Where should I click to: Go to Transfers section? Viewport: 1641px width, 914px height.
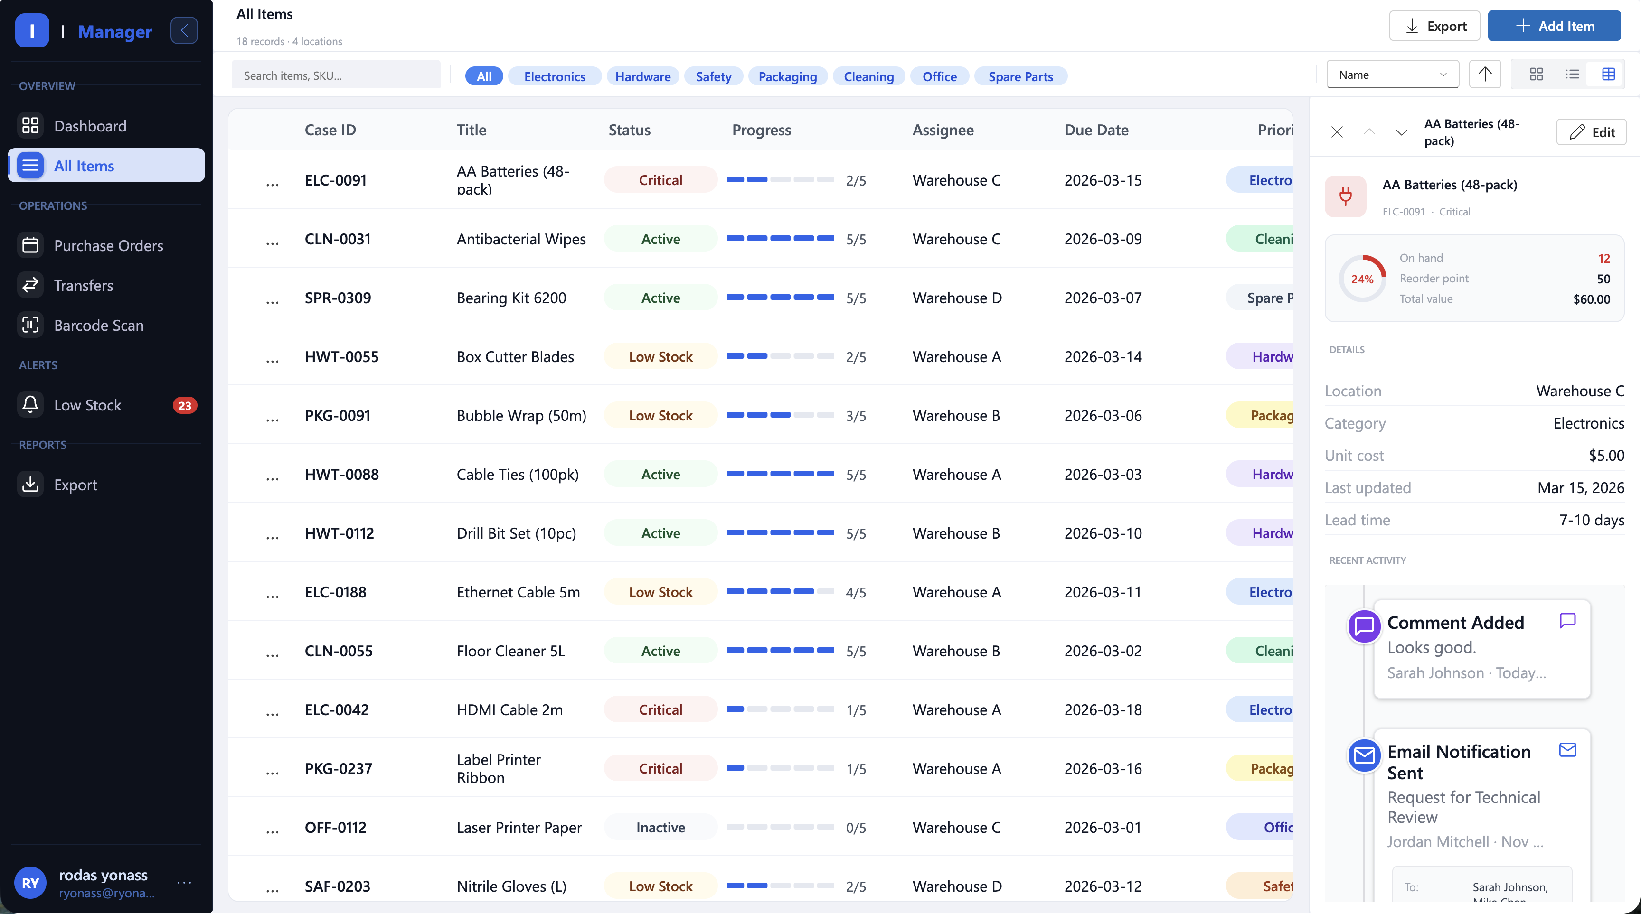(x=106, y=285)
